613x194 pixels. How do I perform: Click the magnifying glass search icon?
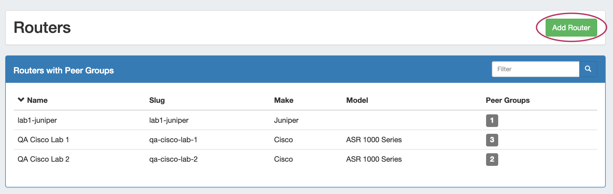point(588,69)
